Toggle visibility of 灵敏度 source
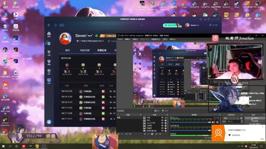This screenshot has height=149, width=266. tap(162, 128)
